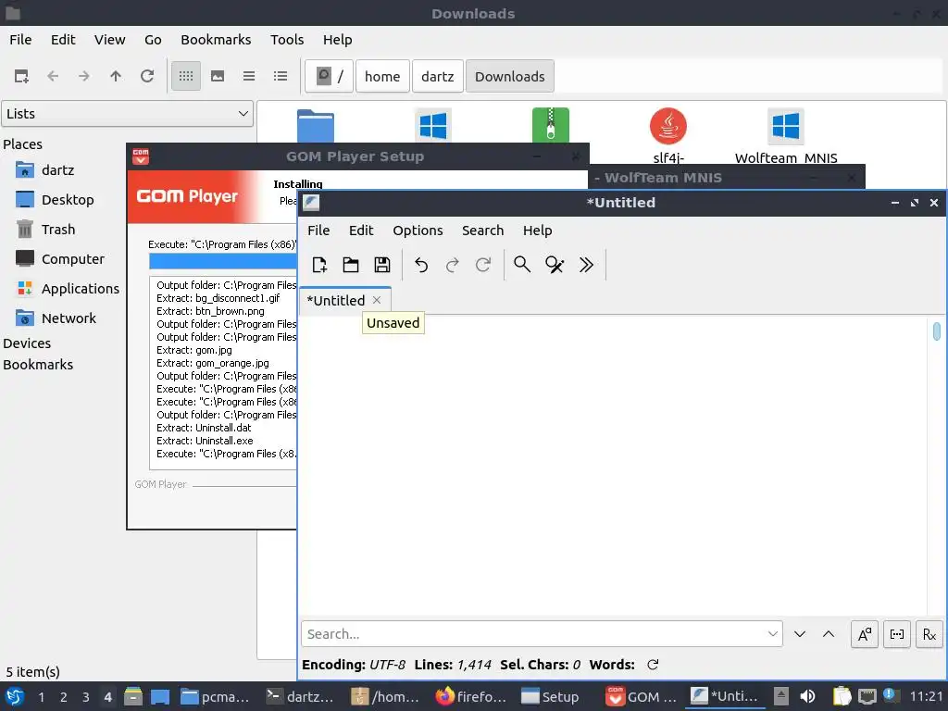Screen dimensions: 948x711
Task: Click the home path button
Action: coord(382,76)
